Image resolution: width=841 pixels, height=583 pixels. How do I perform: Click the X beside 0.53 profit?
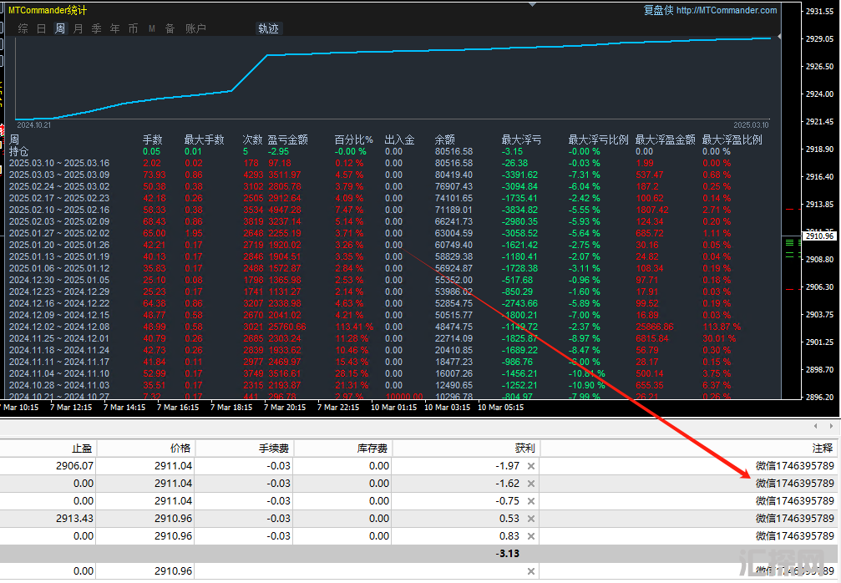click(x=530, y=519)
